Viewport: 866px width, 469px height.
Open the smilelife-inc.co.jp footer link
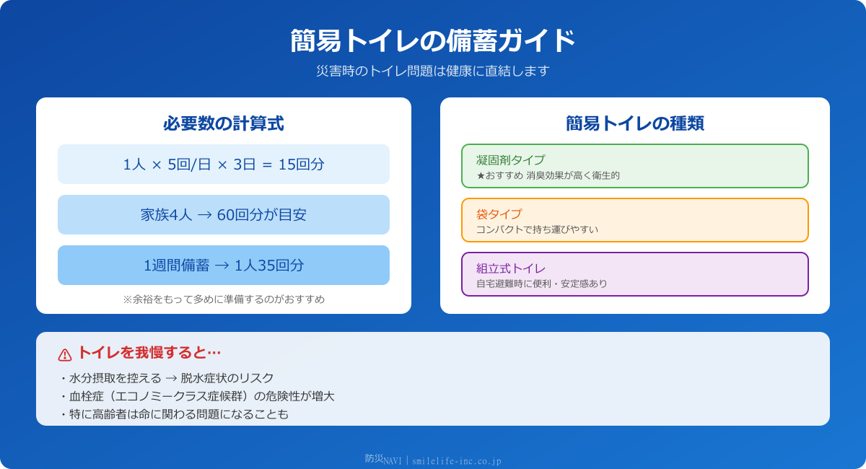(x=456, y=460)
